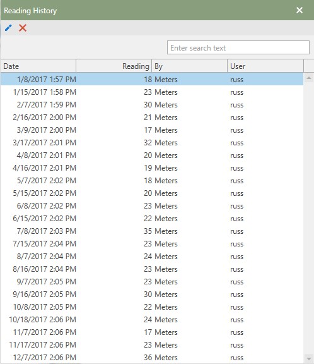
Task: Select the 9/16/2017 2:05 PM row
Action: pos(152,294)
